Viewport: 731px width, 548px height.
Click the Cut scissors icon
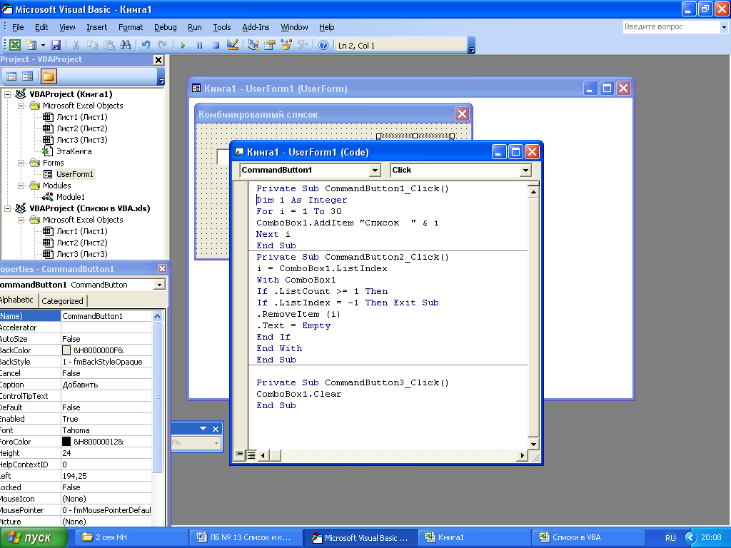click(76, 45)
